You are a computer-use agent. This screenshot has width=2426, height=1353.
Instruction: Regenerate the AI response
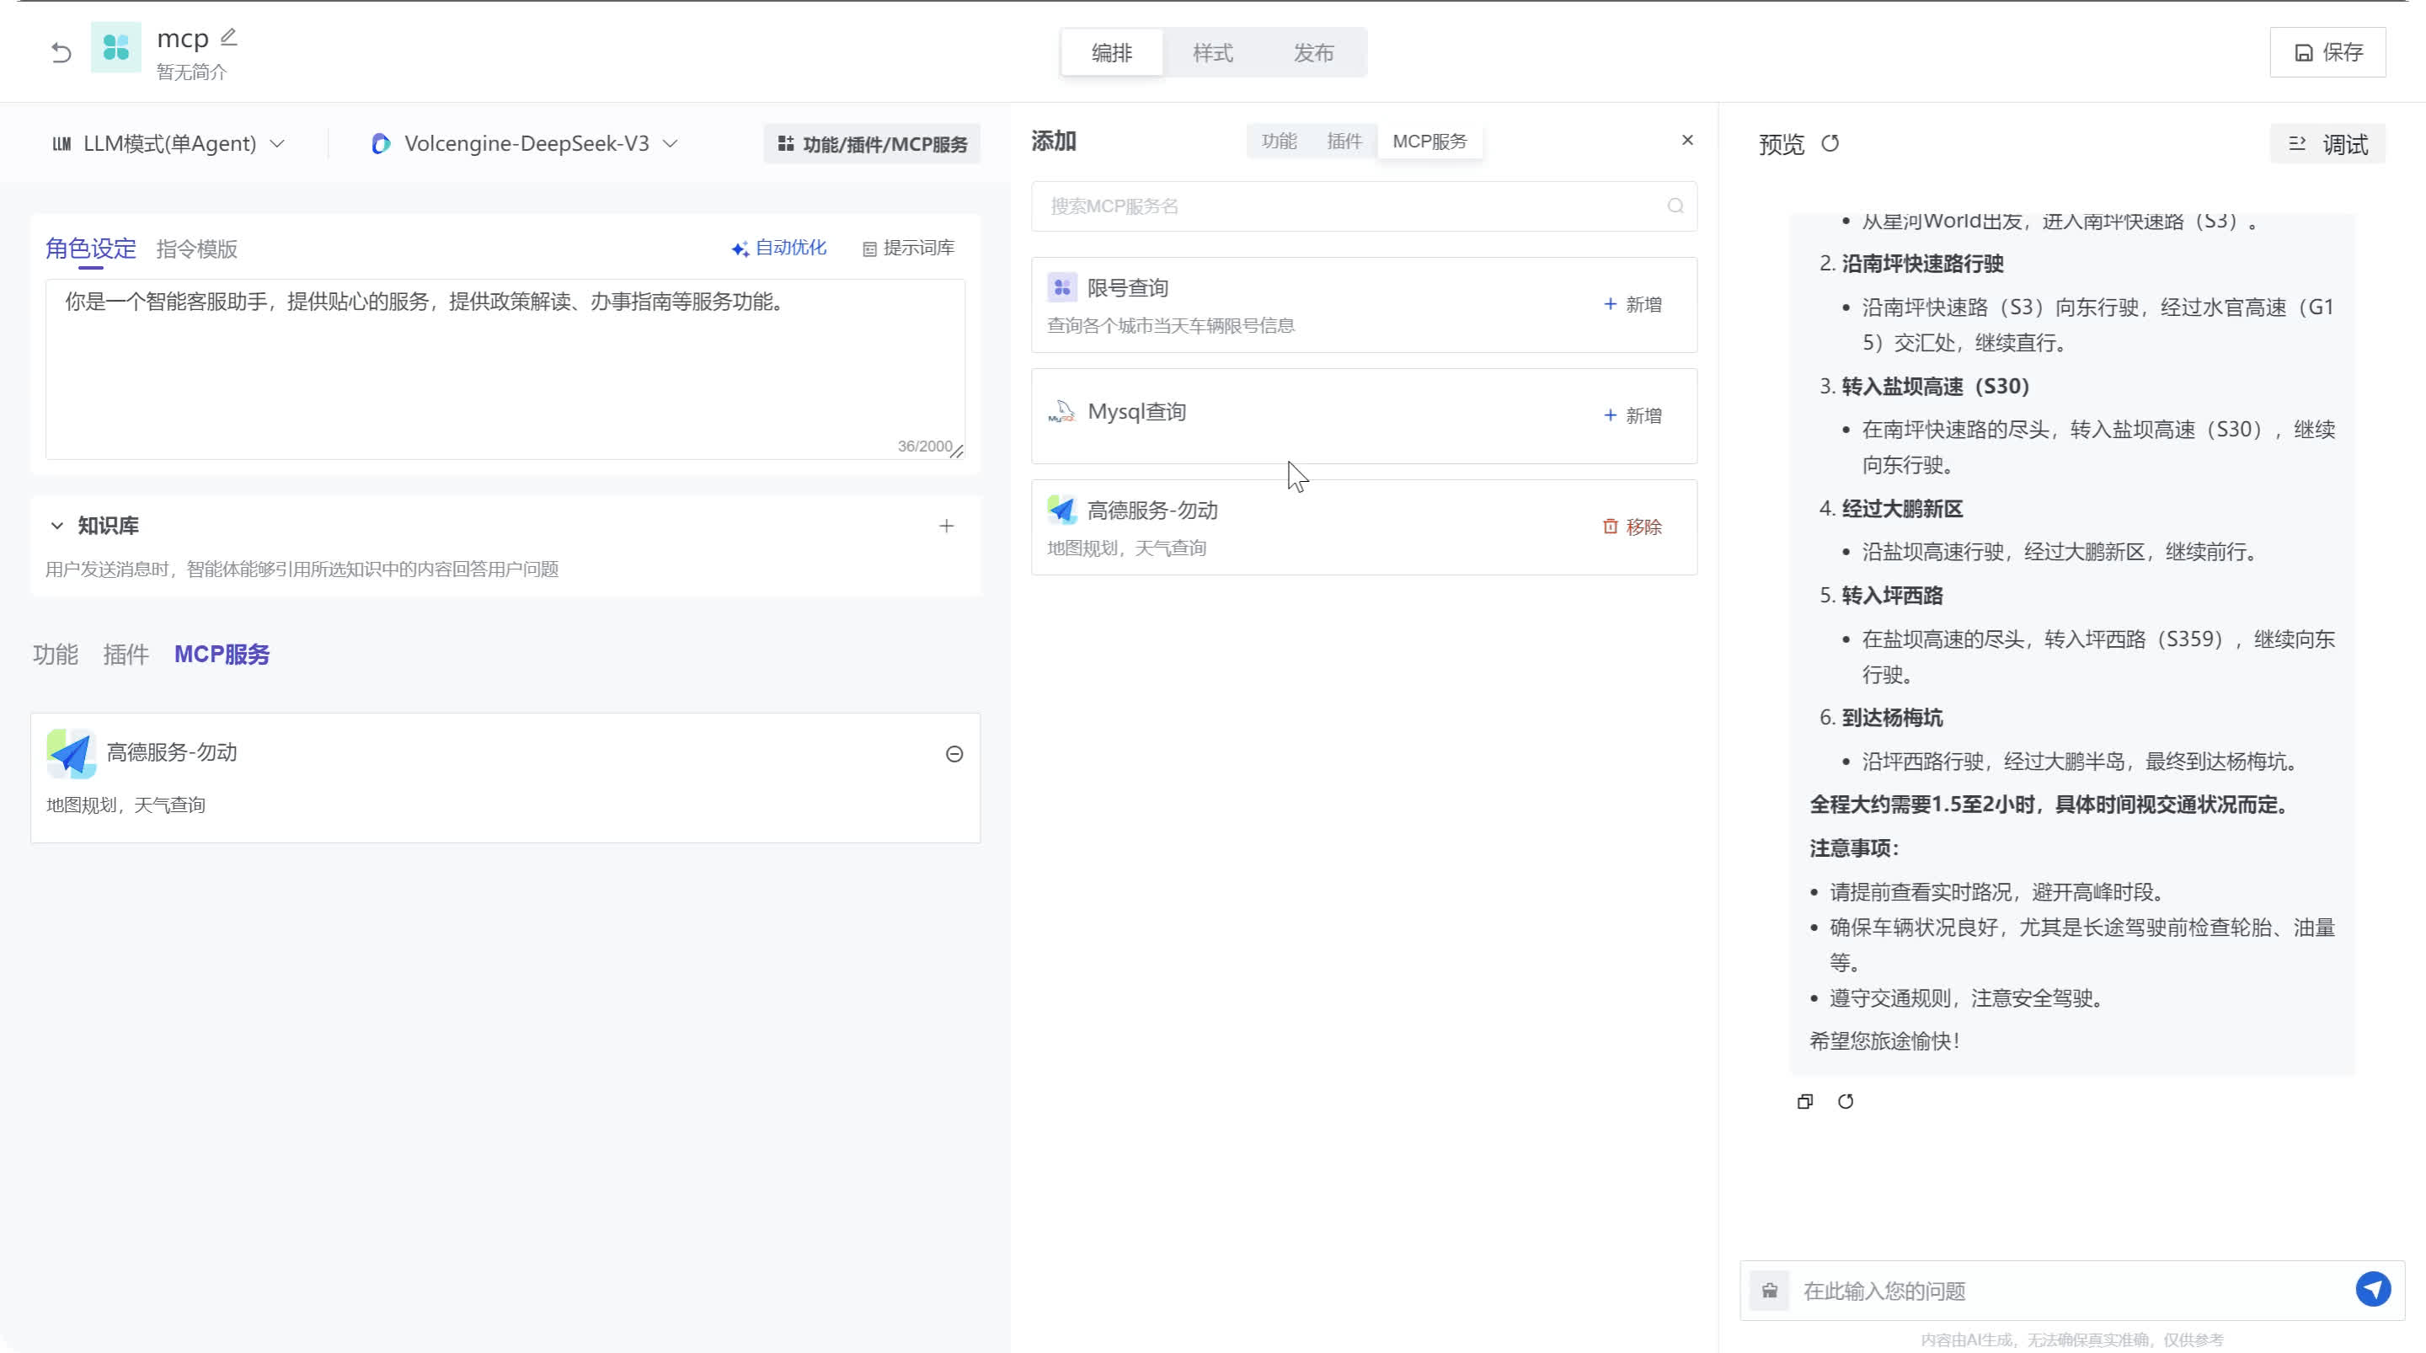[x=1846, y=1100]
